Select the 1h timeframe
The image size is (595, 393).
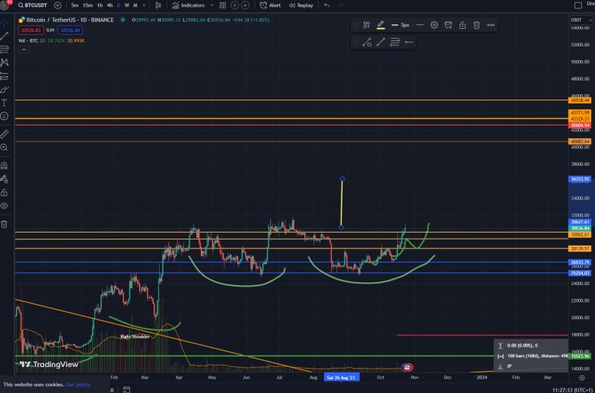click(100, 5)
